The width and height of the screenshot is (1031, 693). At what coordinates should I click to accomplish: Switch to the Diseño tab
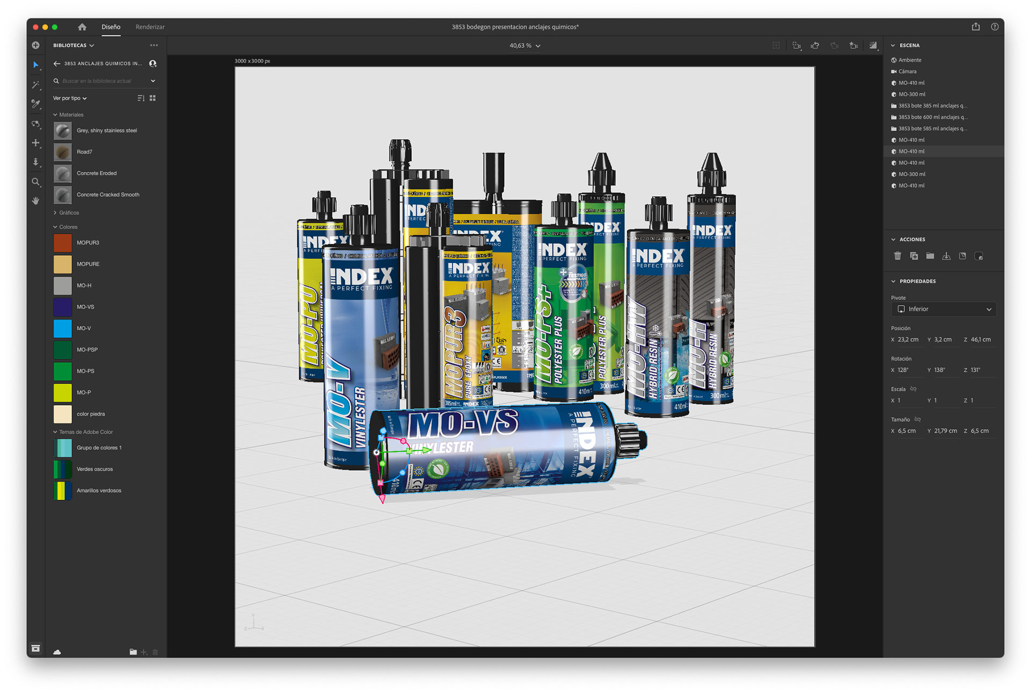coord(111,27)
